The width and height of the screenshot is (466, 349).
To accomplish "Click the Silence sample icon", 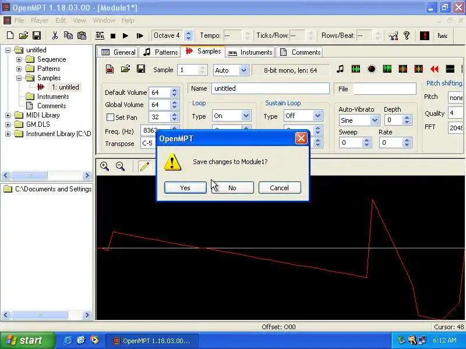I will point(450,69).
